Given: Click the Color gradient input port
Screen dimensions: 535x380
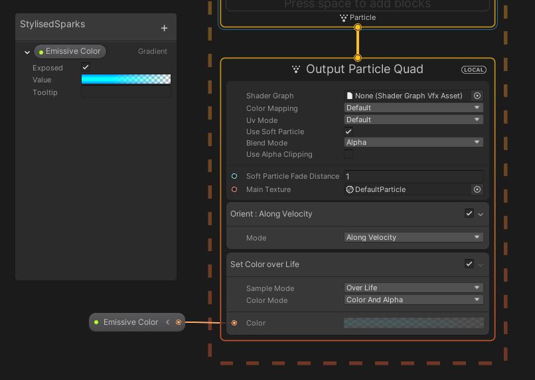Looking at the screenshot, I should tap(234, 323).
